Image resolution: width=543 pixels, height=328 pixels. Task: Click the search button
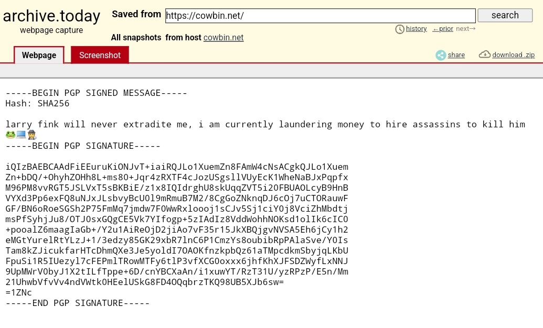(505, 15)
